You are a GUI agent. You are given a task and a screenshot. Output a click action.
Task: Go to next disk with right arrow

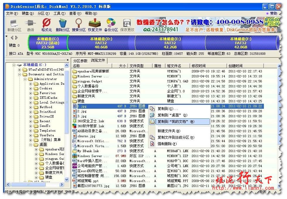coord(17,38)
